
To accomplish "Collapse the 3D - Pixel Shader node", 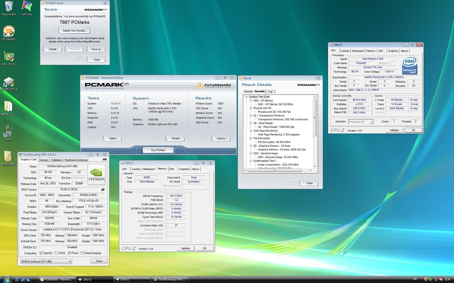I will pos(251,123).
